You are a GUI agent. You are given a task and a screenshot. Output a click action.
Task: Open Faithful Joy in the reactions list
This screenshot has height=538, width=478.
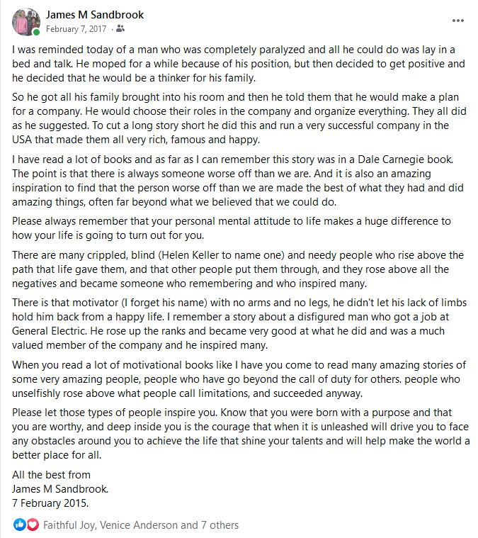tap(69, 525)
